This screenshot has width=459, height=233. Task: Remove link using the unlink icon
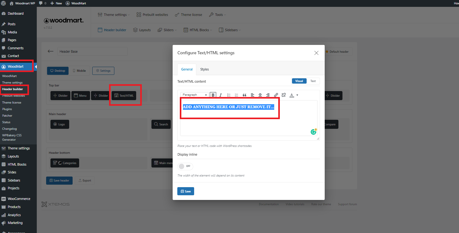tap(284, 95)
